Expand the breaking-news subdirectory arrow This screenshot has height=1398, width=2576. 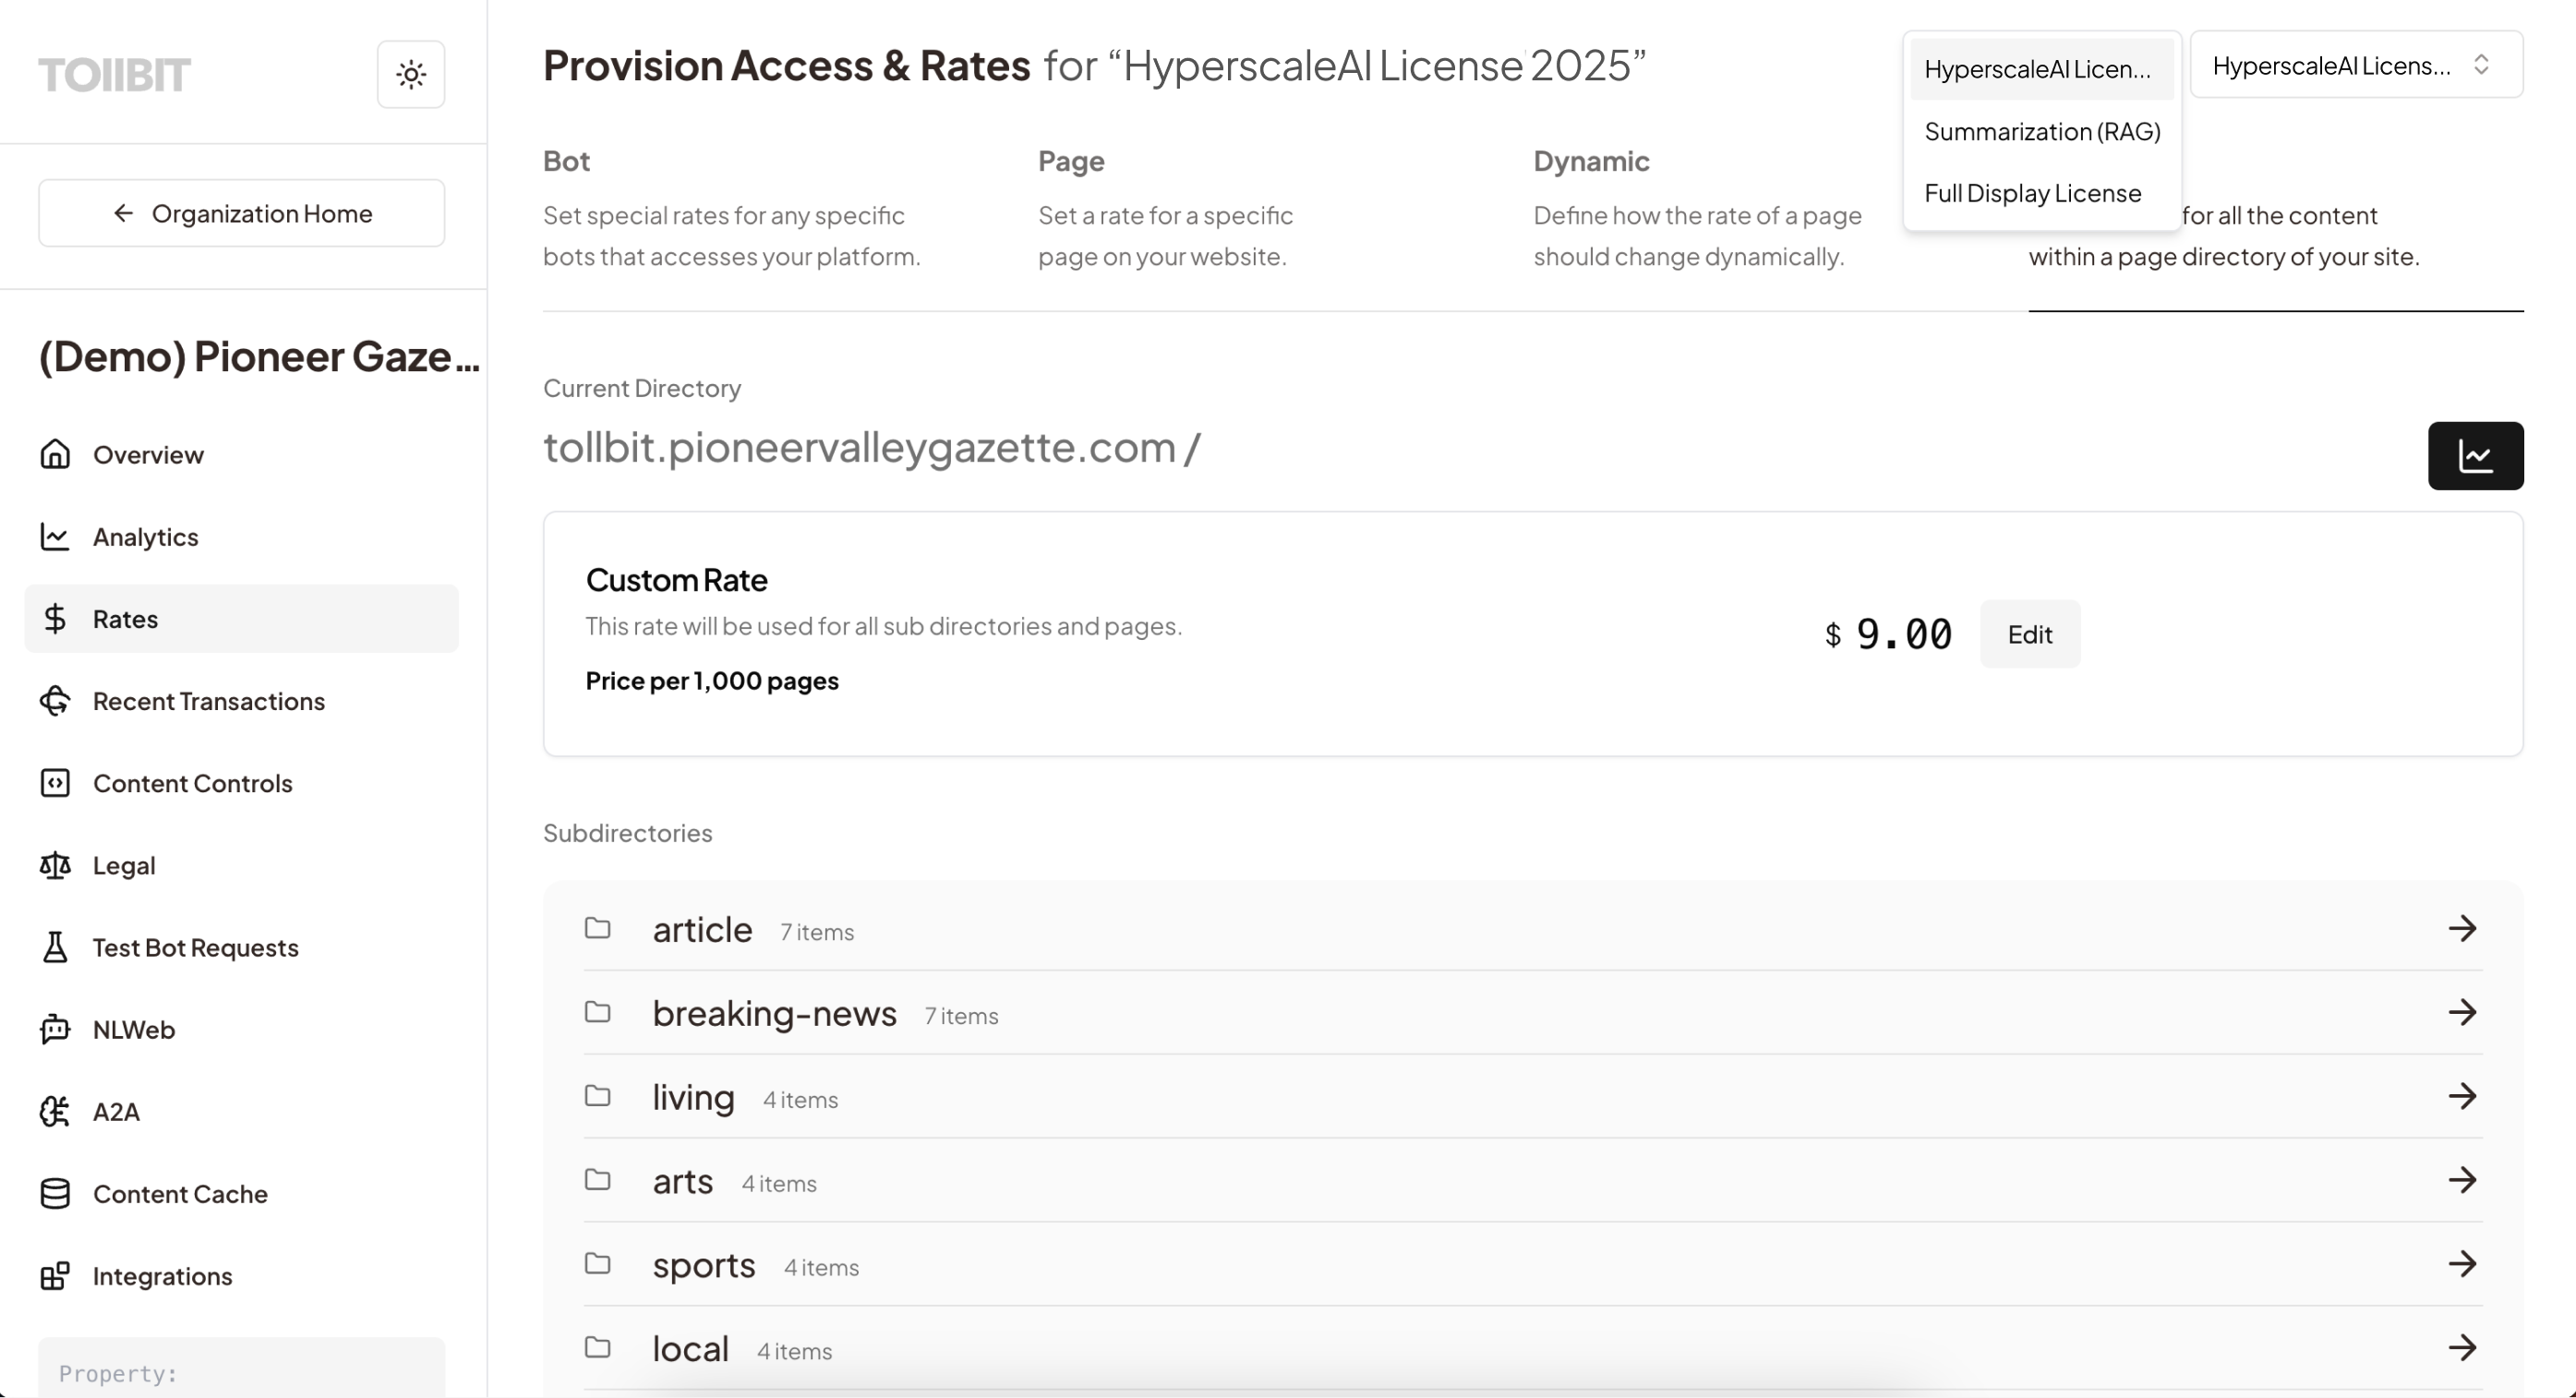[x=2461, y=1012]
